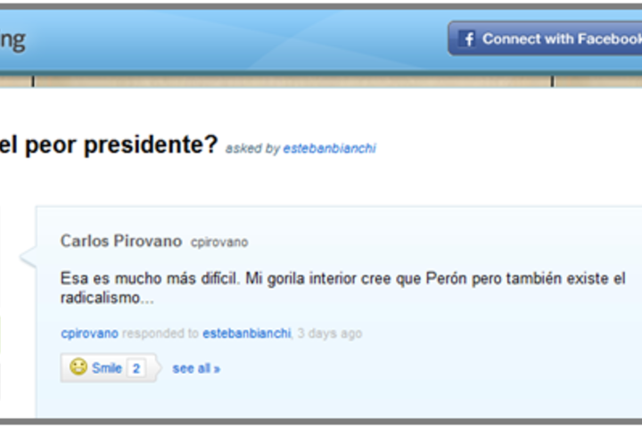
Task: Open estebanbianchi link in the response line
Action: click(x=247, y=333)
